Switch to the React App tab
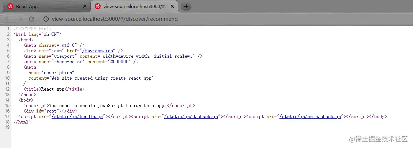This screenshot has width=413, height=148. (x=46, y=7)
